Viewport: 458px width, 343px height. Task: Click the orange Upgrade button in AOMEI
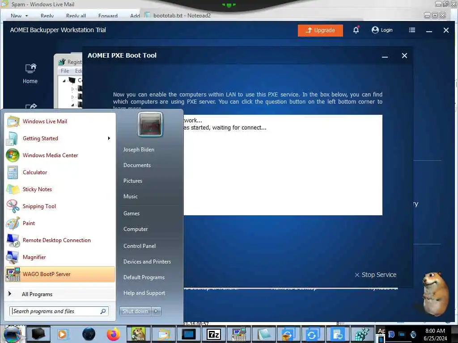320,30
